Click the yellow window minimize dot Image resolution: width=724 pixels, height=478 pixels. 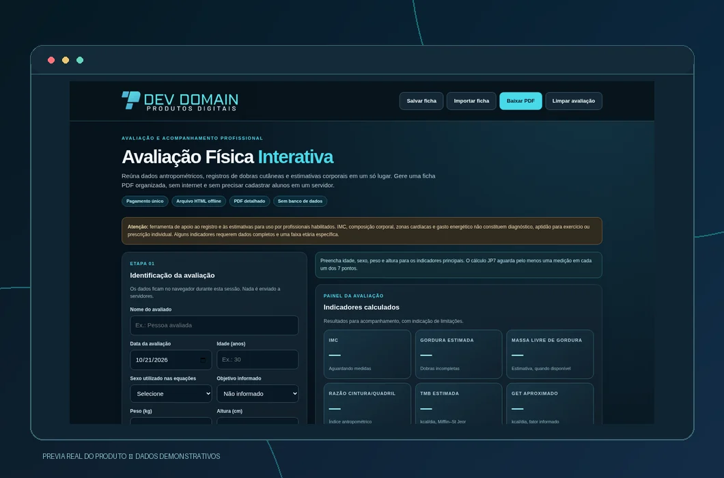[x=66, y=60]
